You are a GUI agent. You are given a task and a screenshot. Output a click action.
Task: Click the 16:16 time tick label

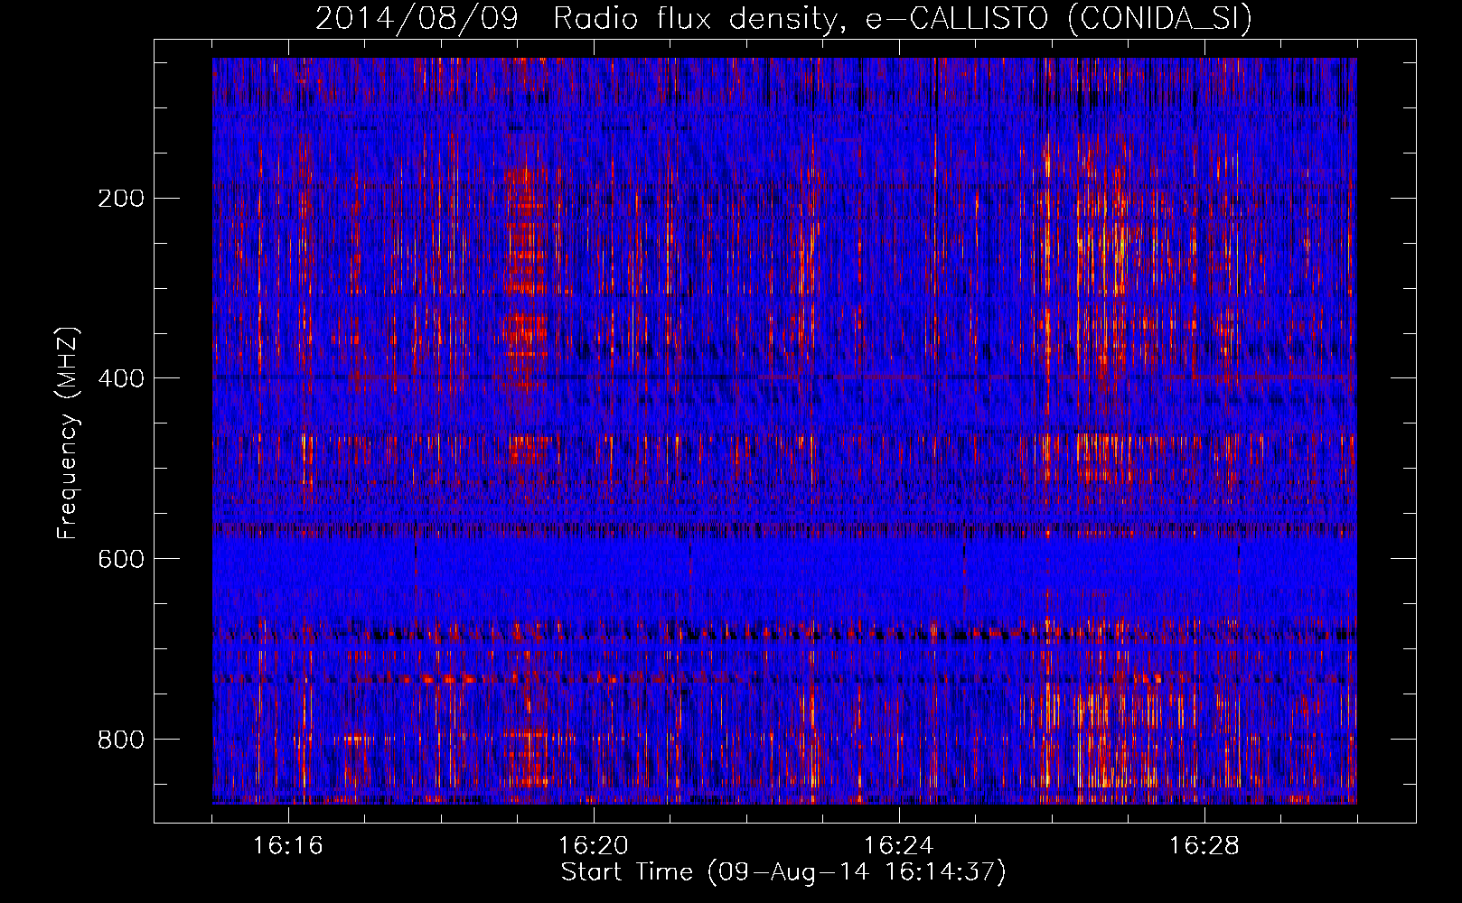coord(288,846)
